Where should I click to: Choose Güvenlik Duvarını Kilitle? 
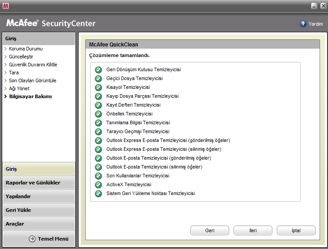(33, 65)
